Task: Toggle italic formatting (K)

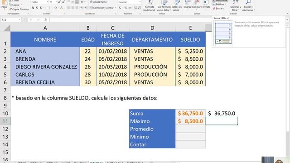Action: click(37, 8)
